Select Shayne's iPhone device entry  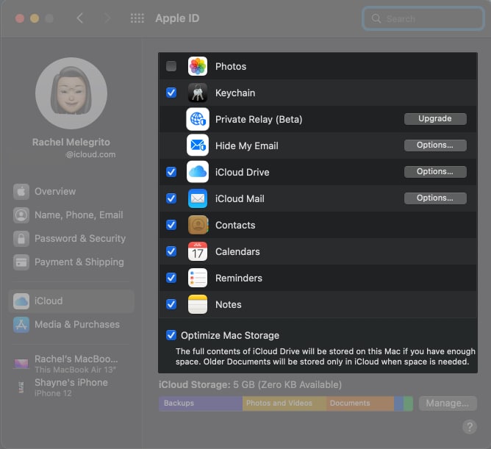tap(72, 387)
